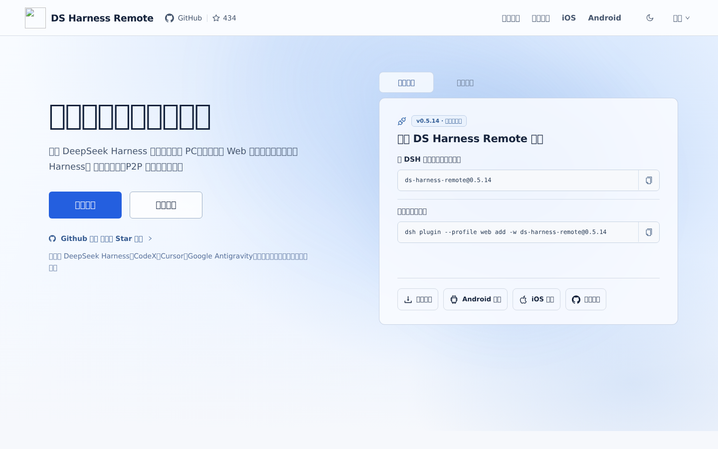This screenshot has height=449, width=718.
Task: Click the ds-harness-remote@0.5.14 field
Action: coord(518,180)
